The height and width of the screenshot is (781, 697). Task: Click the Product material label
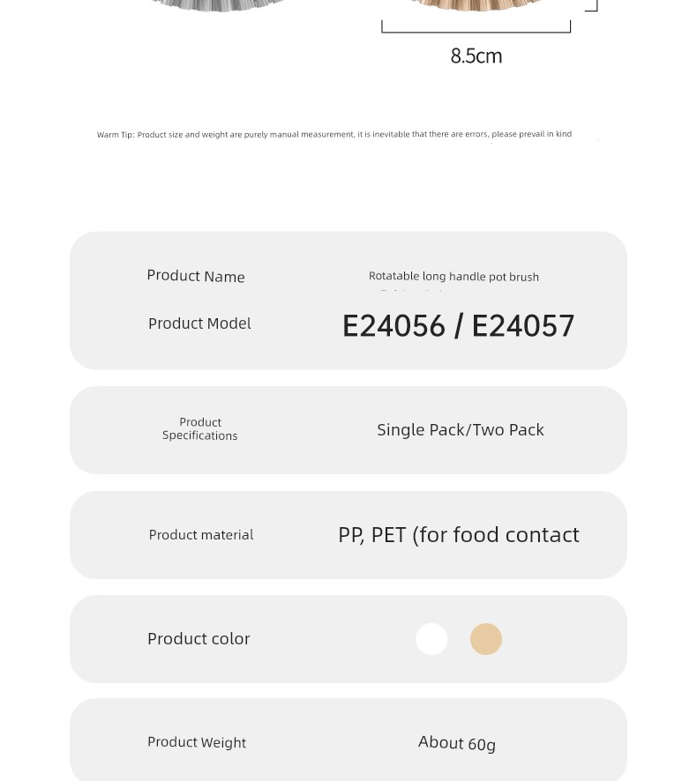pos(201,535)
